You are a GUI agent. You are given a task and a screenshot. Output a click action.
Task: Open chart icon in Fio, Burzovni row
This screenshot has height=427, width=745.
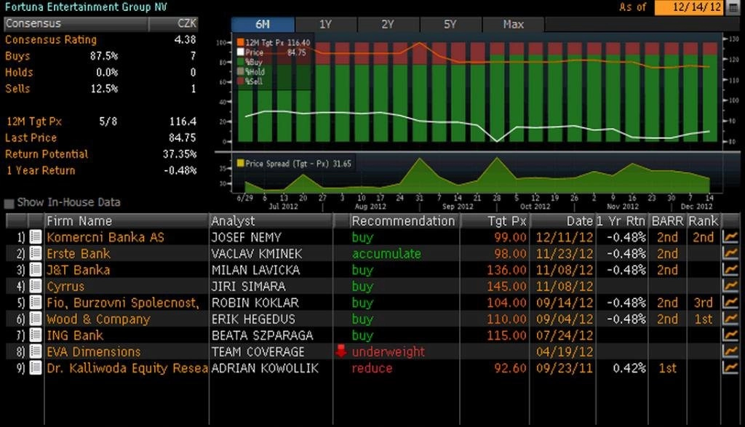click(730, 303)
